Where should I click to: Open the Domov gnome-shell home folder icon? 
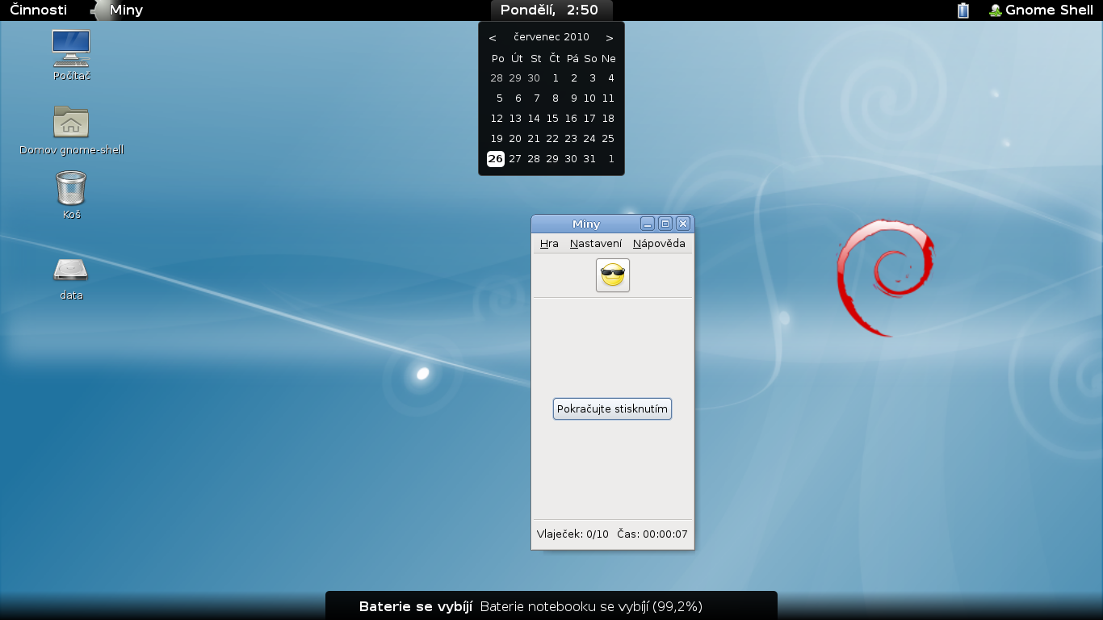pyautogui.click(x=71, y=129)
